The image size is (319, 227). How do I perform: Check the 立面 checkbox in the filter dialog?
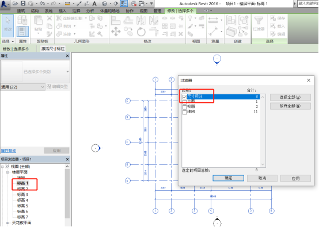coord(184,102)
